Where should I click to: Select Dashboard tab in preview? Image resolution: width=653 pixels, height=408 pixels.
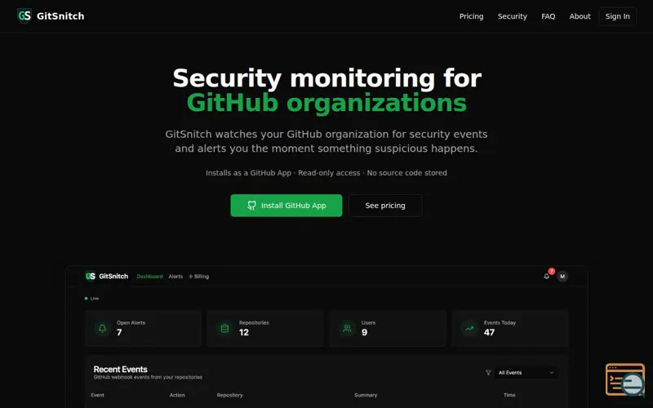[149, 277]
